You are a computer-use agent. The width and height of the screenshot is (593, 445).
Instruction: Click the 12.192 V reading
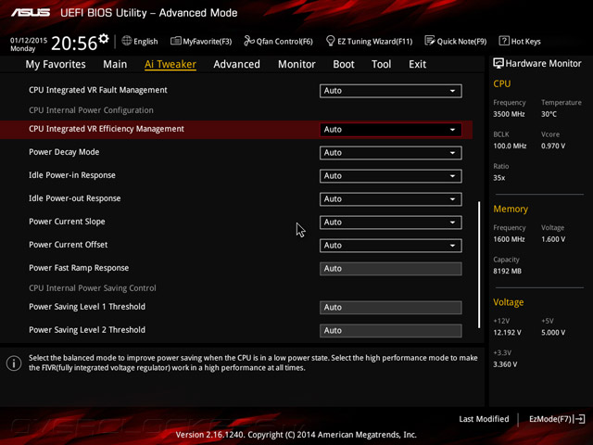507,333
